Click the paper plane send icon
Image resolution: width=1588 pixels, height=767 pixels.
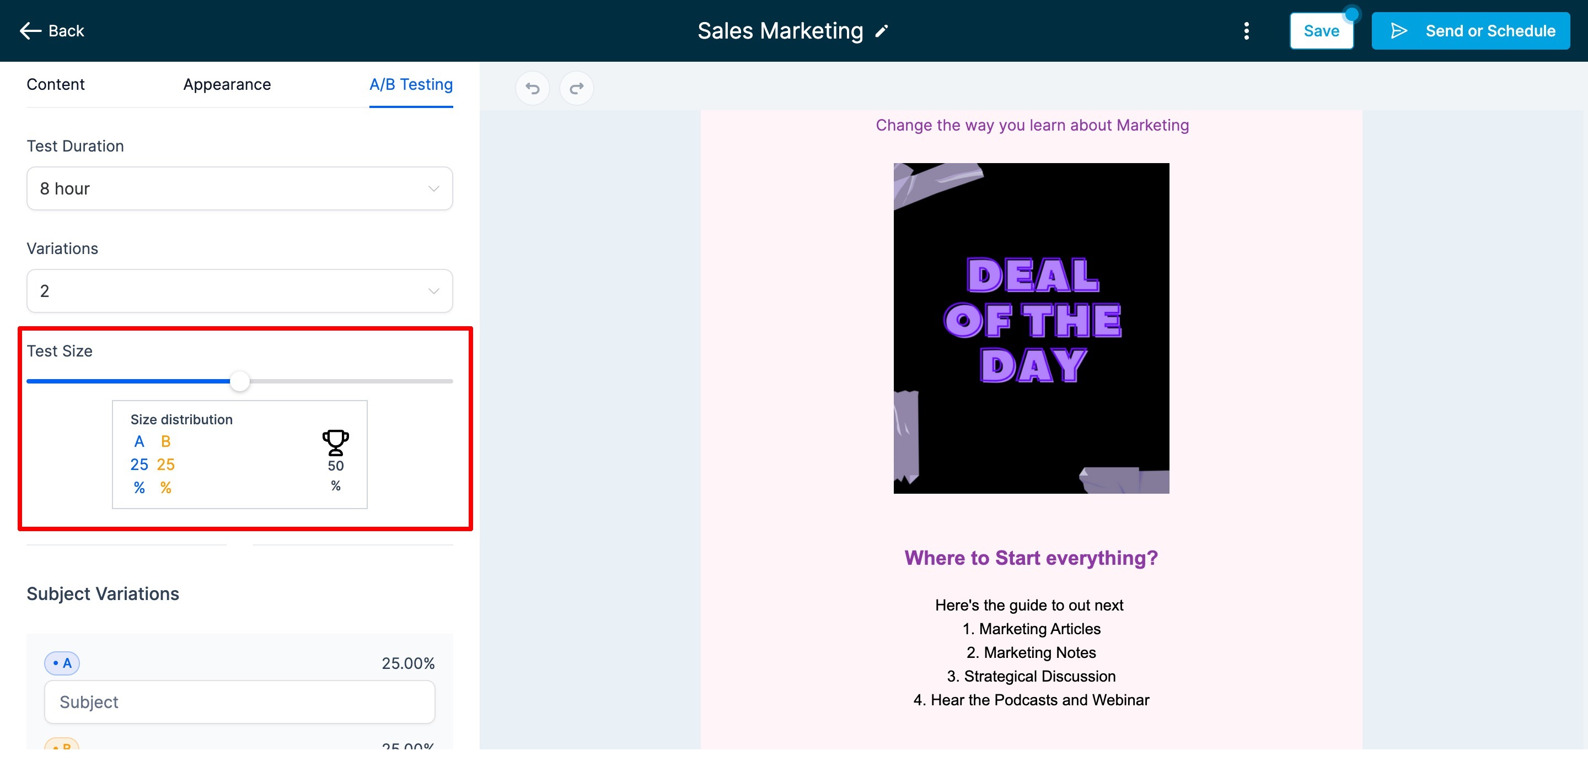[x=1399, y=31]
